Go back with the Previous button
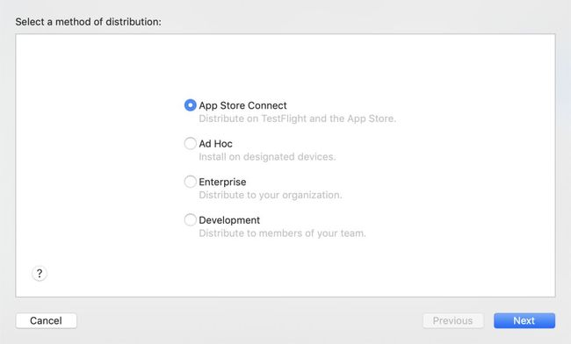 (x=453, y=320)
